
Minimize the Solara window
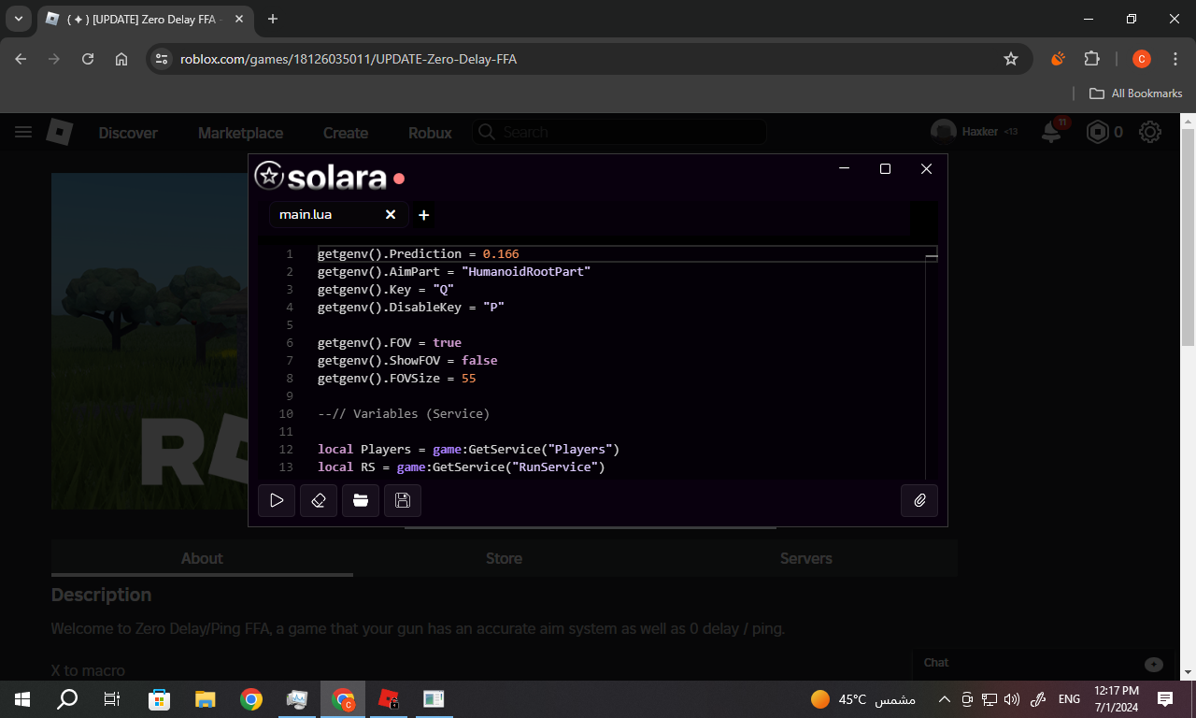click(x=844, y=169)
